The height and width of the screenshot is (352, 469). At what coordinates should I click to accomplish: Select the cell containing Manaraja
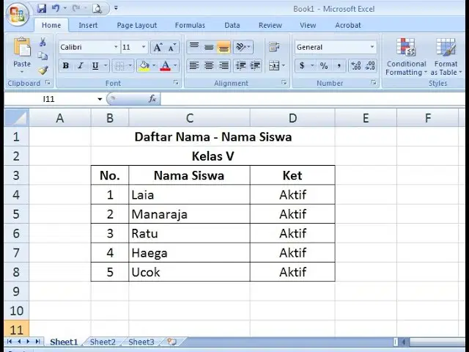point(189,214)
